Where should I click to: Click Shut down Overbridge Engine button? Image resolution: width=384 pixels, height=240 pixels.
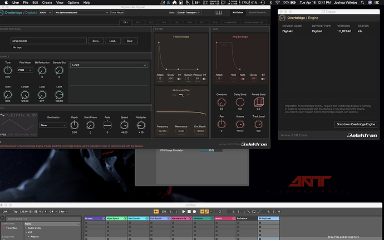click(x=356, y=124)
